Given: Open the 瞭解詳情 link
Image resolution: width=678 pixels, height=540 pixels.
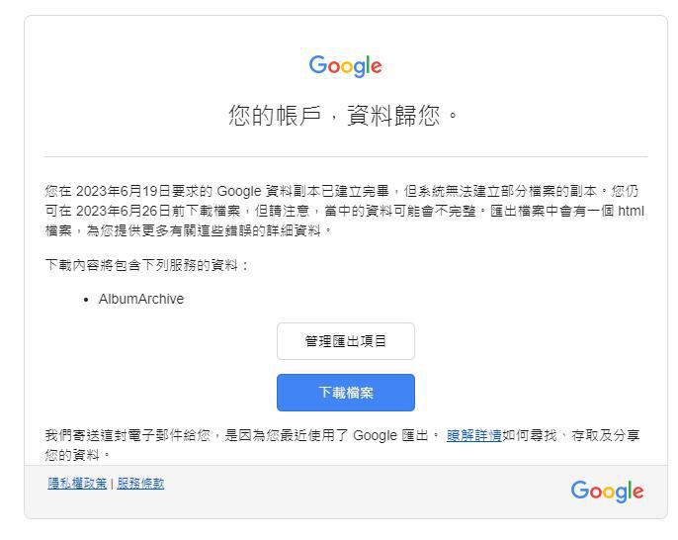Looking at the screenshot, I should 474,435.
